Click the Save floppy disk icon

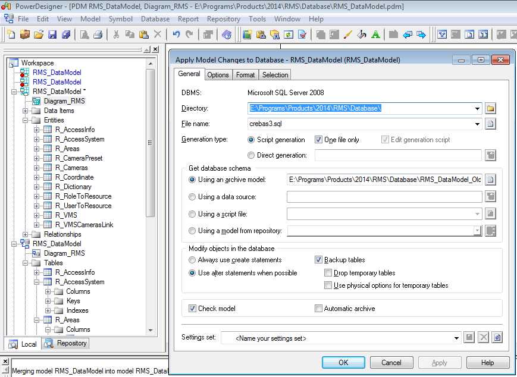pos(52,34)
